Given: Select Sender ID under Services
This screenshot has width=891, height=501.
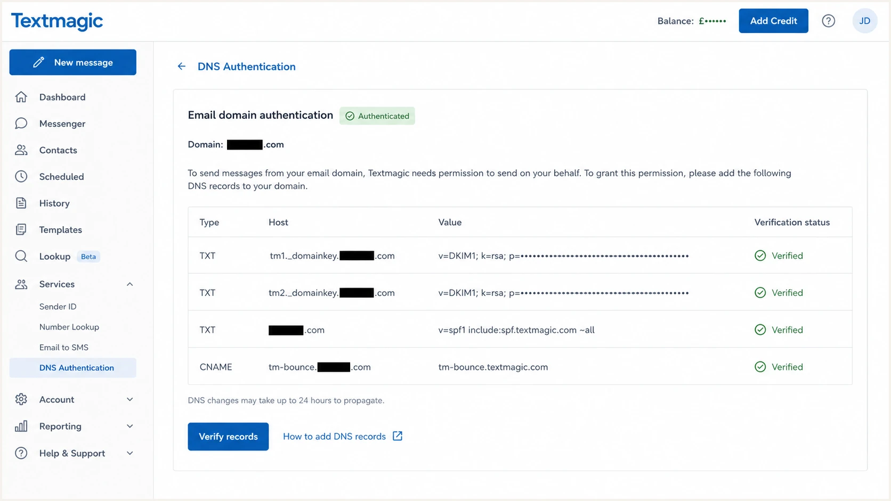Looking at the screenshot, I should click(58, 307).
